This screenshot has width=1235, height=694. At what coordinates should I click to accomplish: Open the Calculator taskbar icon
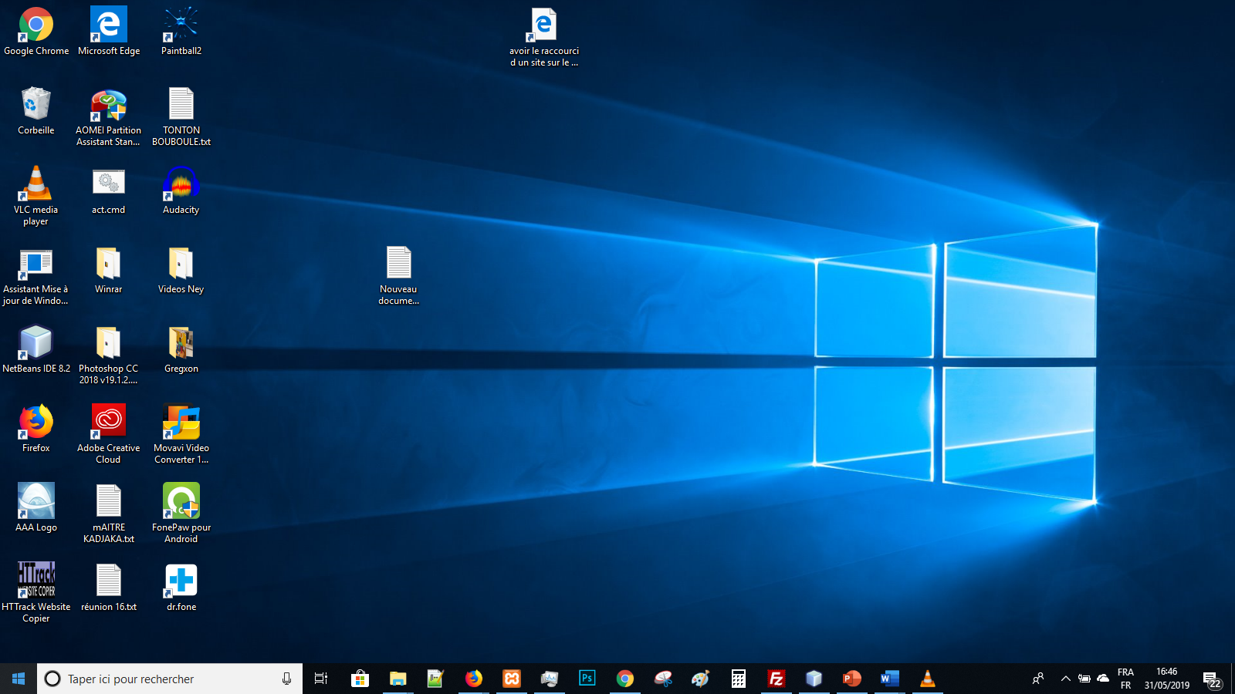[x=738, y=679]
